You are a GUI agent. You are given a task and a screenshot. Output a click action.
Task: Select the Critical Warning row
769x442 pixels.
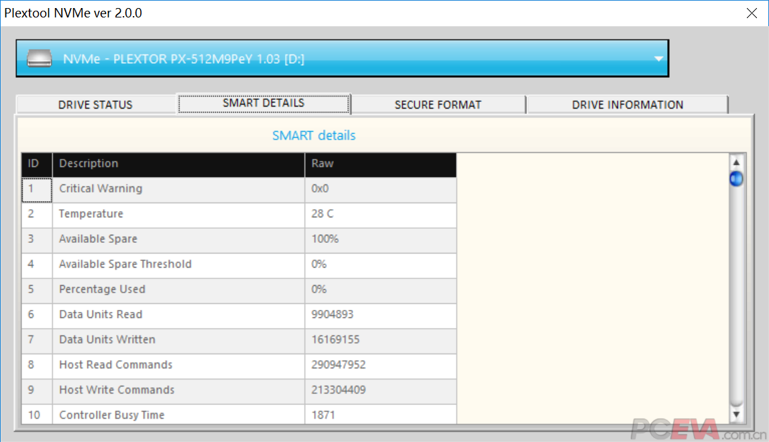pyautogui.click(x=239, y=189)
